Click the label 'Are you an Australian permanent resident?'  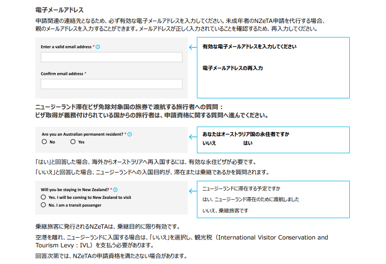pyautogui.click(x=83, y=134)
